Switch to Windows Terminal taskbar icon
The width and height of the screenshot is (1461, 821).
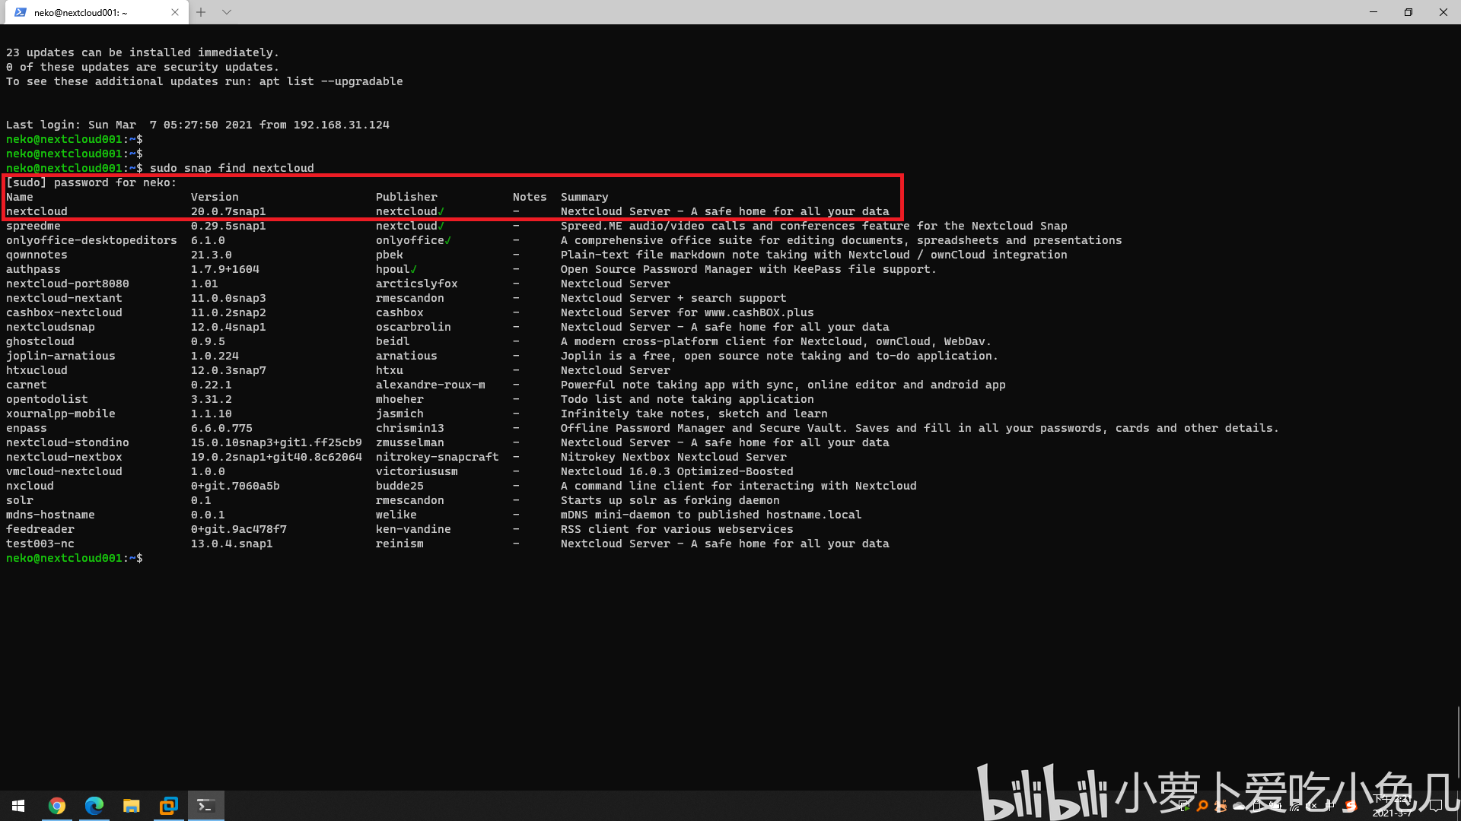click(x=205, y=806)
